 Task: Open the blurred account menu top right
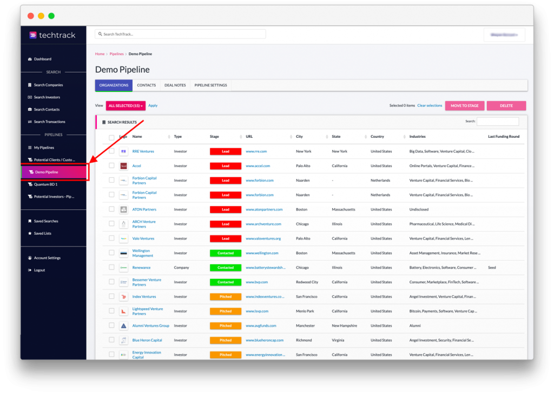tap(504, 35)
